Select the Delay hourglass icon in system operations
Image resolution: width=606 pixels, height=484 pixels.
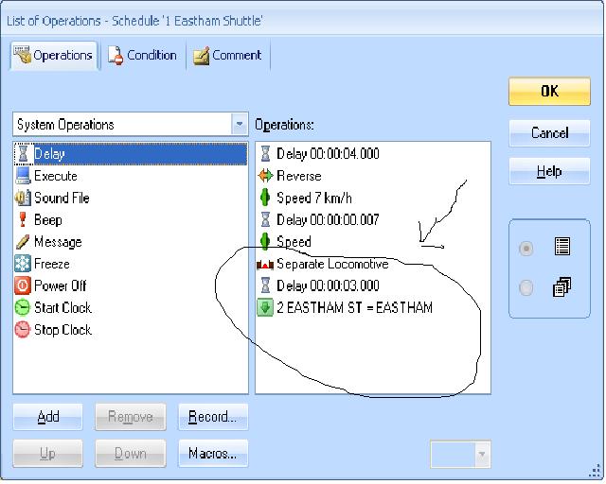click(23, 153)
